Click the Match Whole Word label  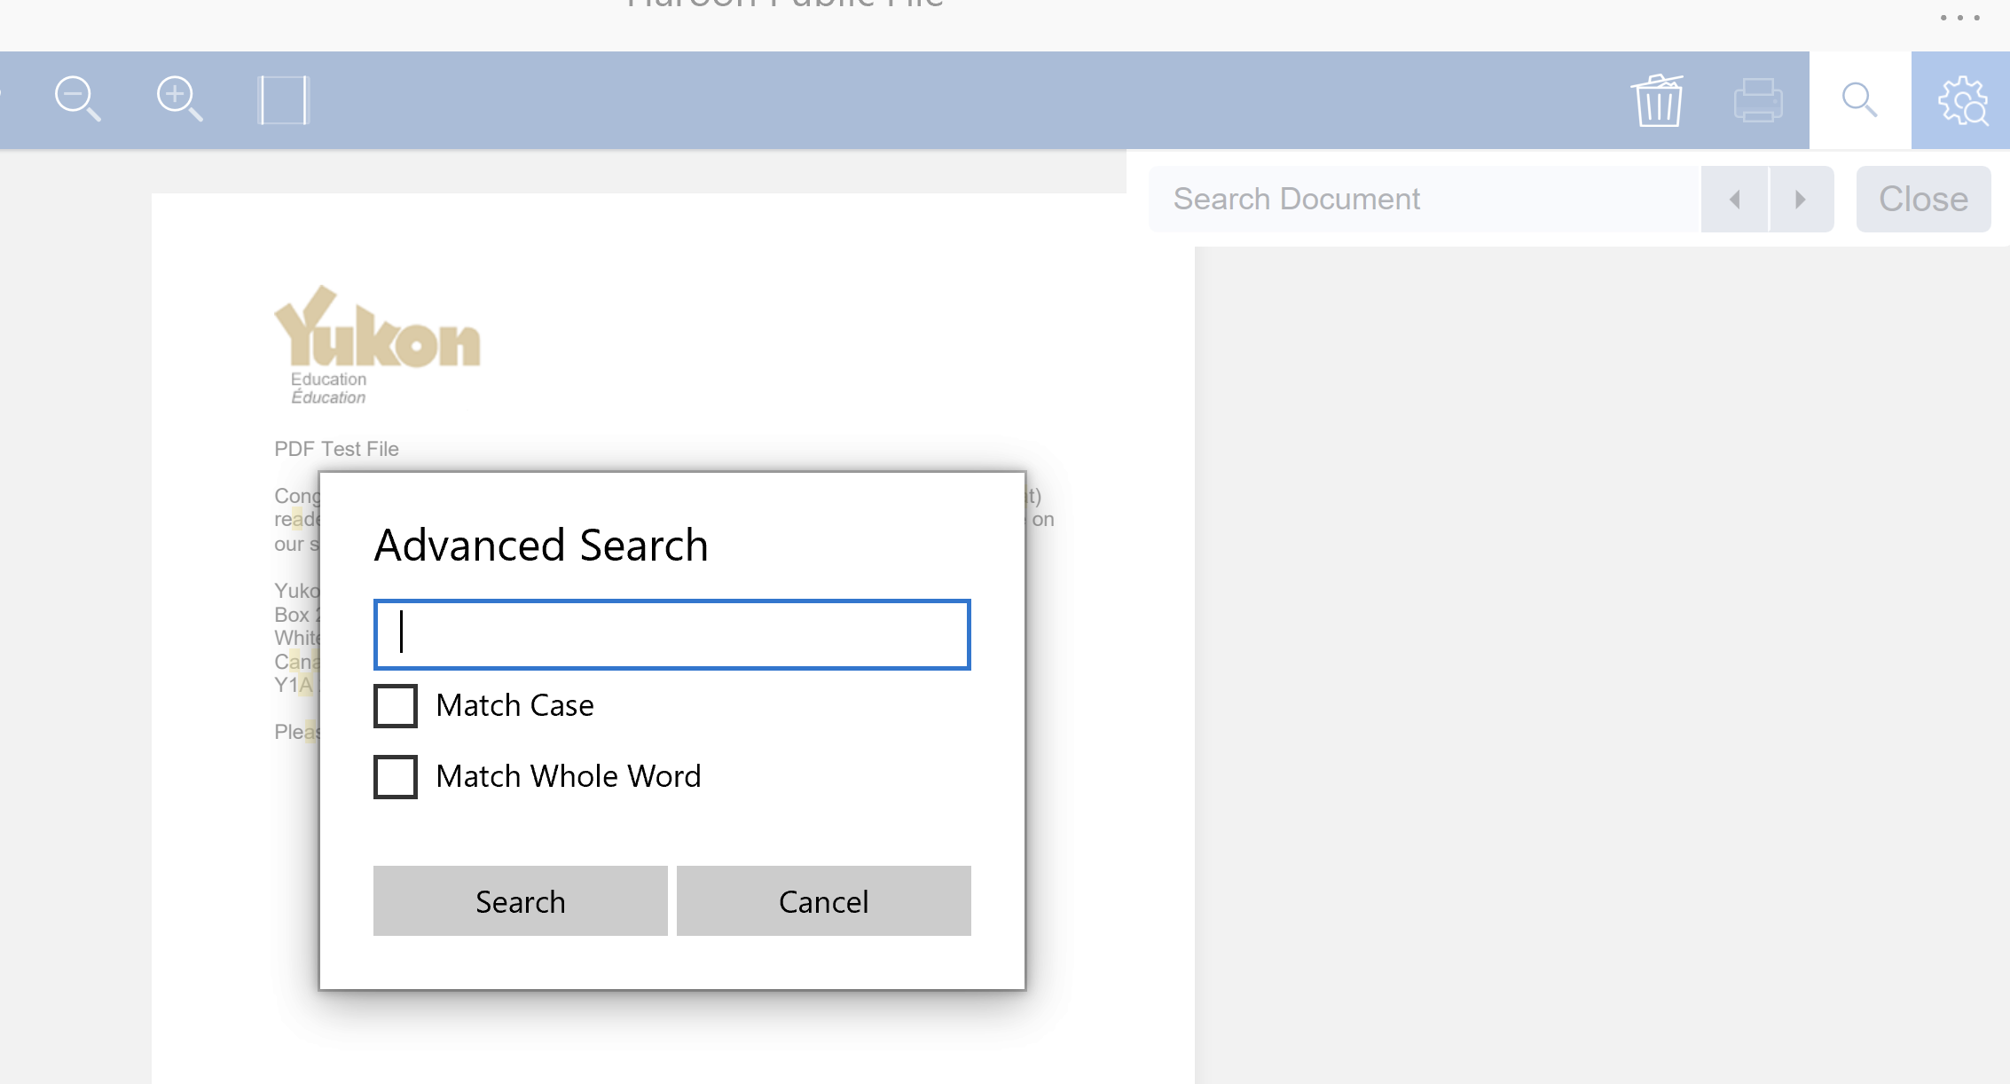(568, 776)
